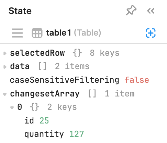Click the (Table) type label

(x=88, y=33)
